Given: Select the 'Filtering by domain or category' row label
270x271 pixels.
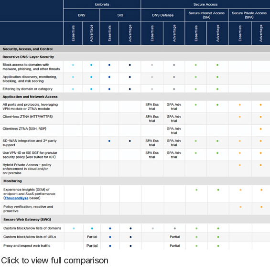Looking at the screenshot, I should click(27, 89).
